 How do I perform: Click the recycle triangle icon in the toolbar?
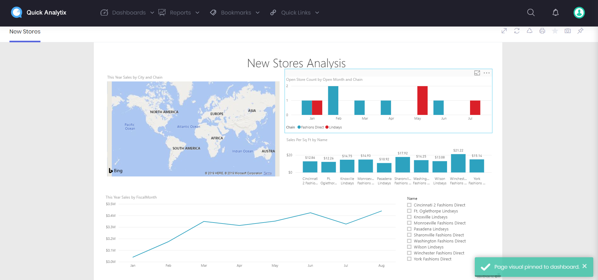pyautogui.click(x=529, y=31)
